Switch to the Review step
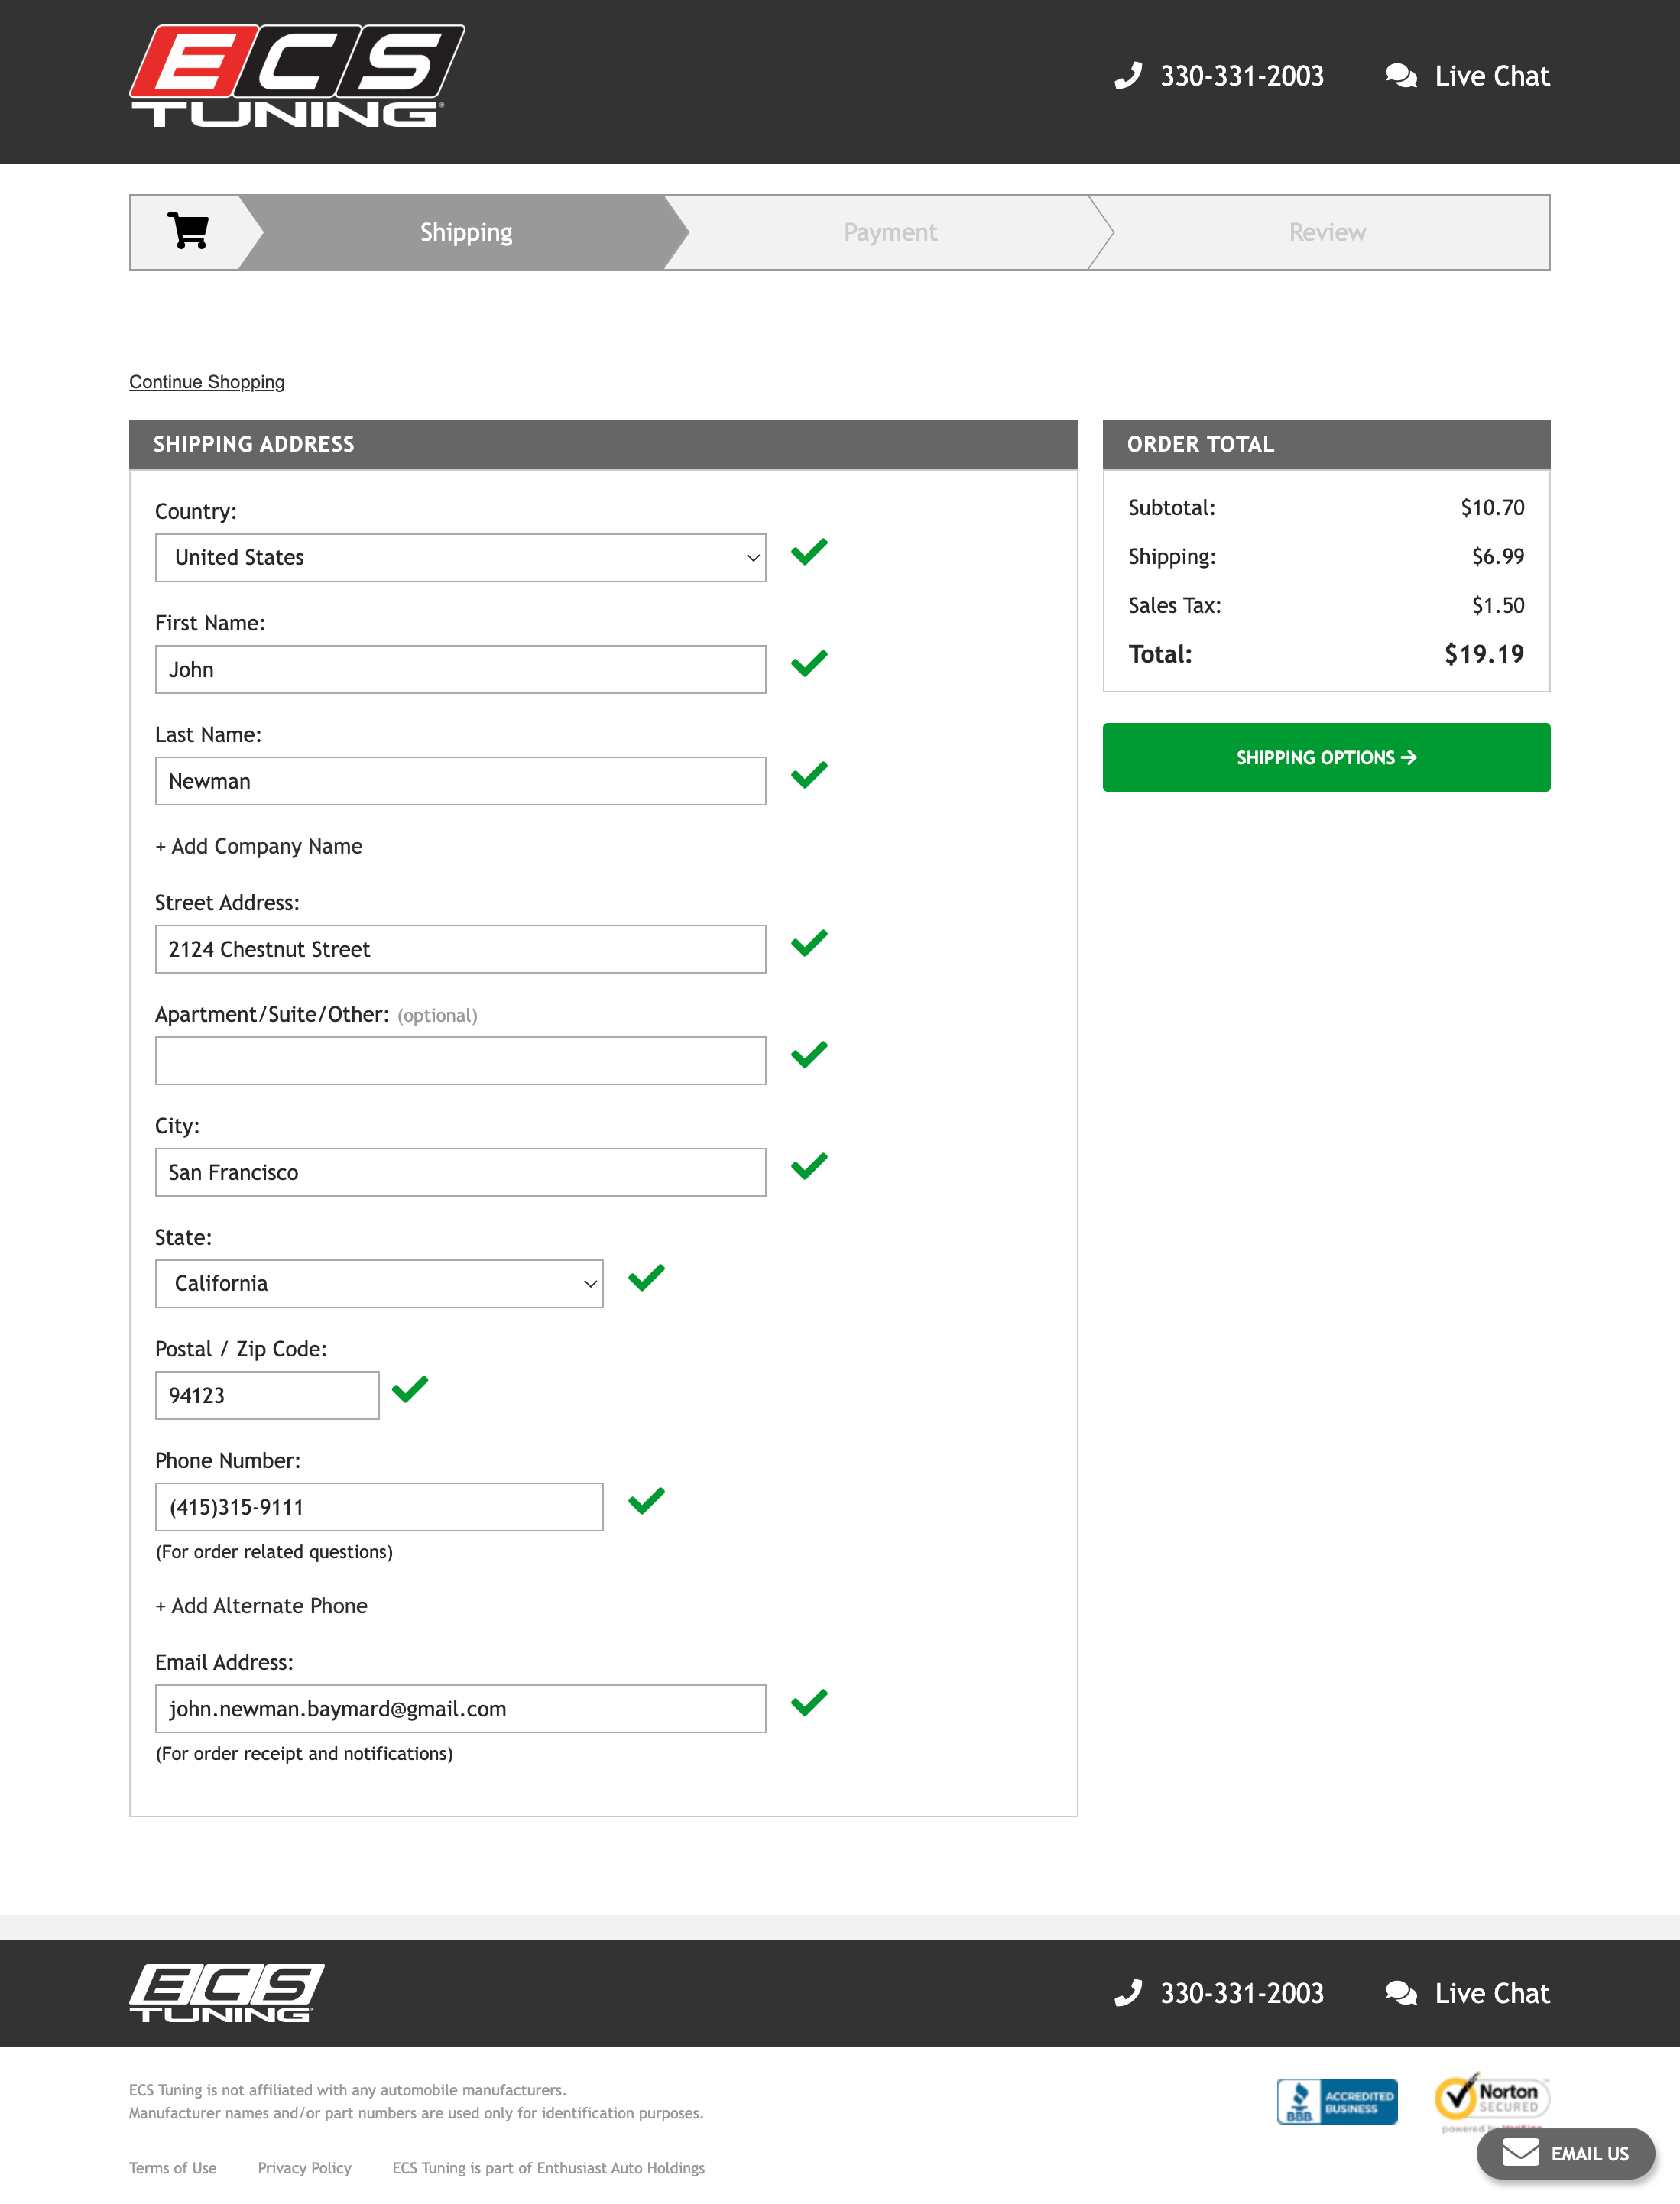 tap(1327, 231)
